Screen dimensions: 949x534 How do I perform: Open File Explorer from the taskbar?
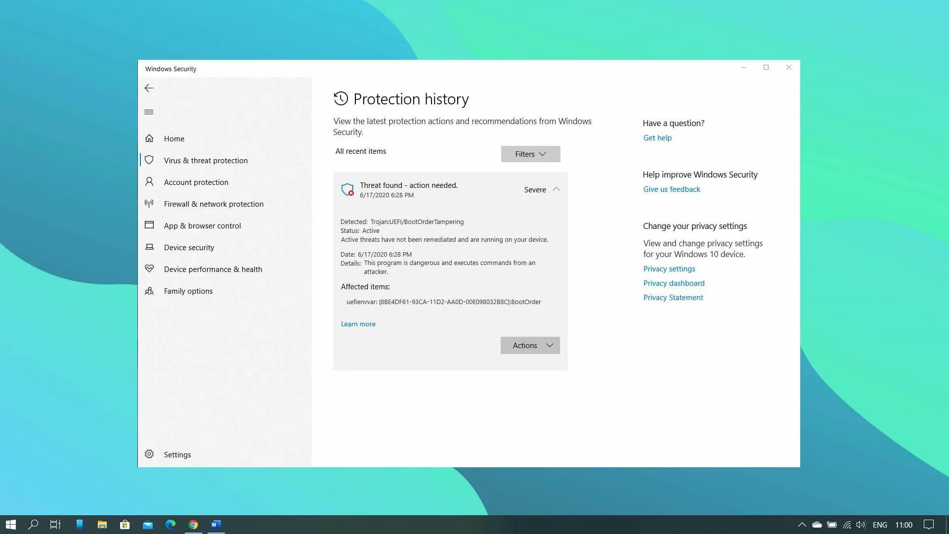(x=102, y=525)
